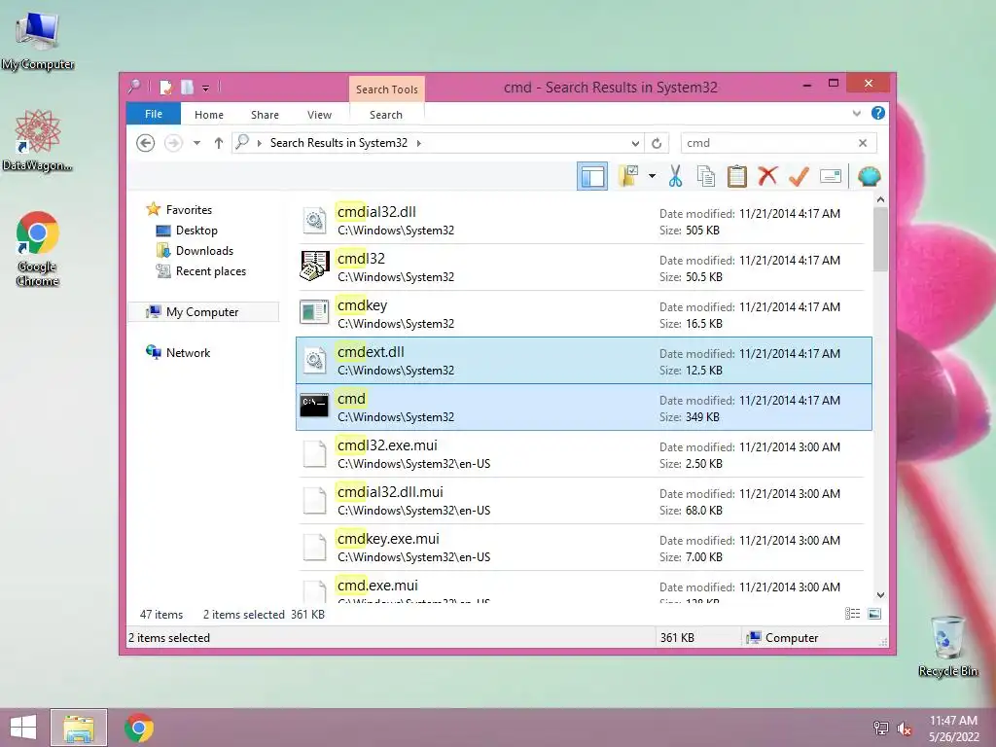This screenshot has width=996, height=747.
Task: Click the address bar path arrow after System32
Action: coord(418,143)
